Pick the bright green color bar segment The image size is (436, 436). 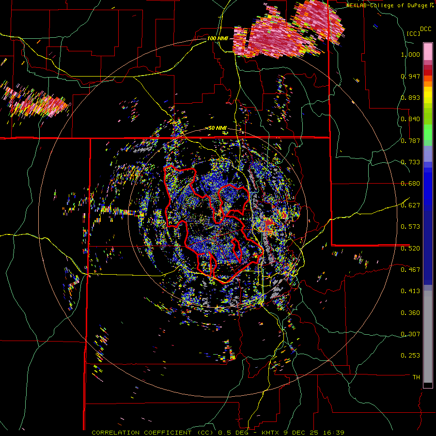pyautogui.click(x=428, y=132)
